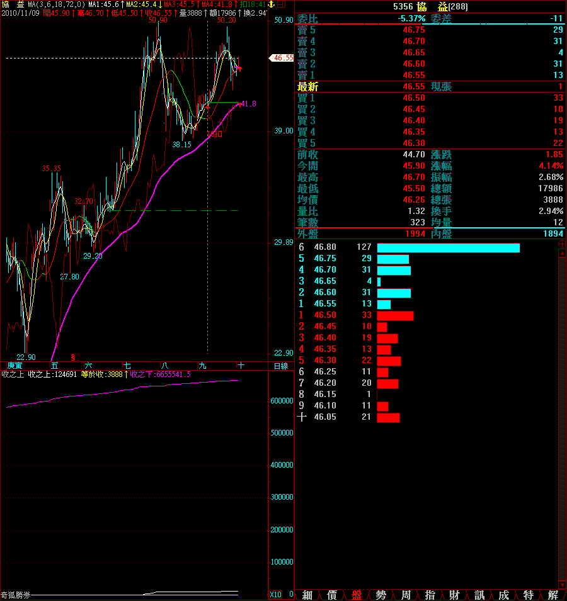Screen dimensions: 567x601
Task: Switch to the 價 tab
Action: [332, 595]
